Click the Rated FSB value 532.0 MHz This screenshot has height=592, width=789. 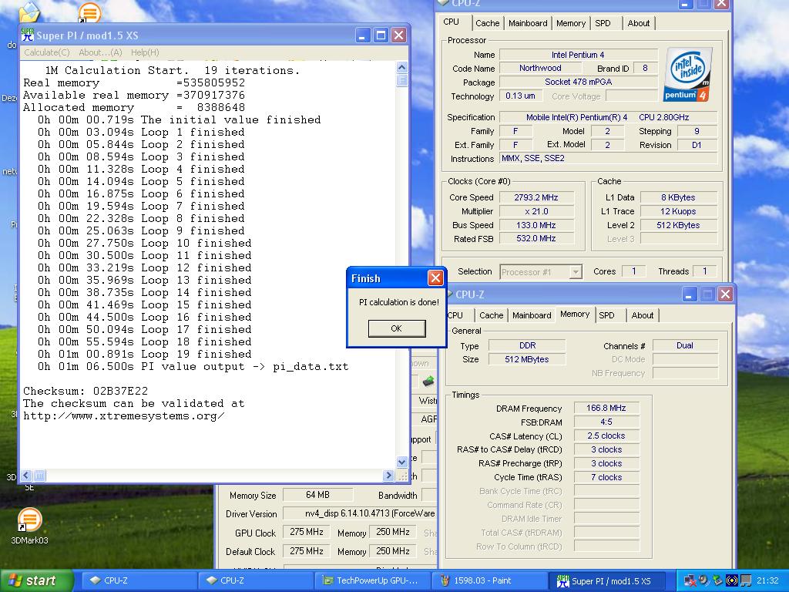[536, 239]
